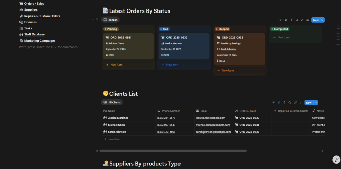The height and width of the screenshot is (169, 341).
Task: Open the Pending status group label
Action: pyautogui.click(x=111, y=29)
